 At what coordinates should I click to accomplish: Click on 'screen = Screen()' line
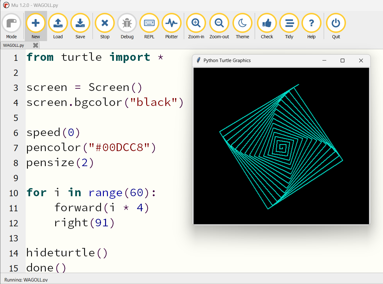click(x=84, y=87)
